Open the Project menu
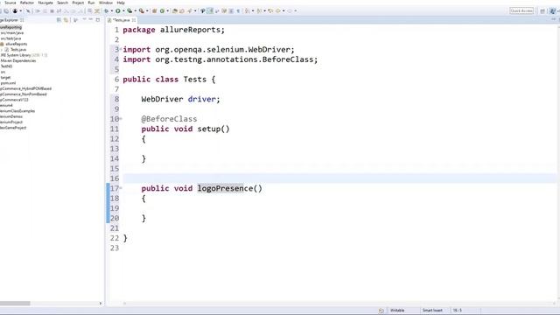Screen dimensions: 560x315 (x=78, y=3)
